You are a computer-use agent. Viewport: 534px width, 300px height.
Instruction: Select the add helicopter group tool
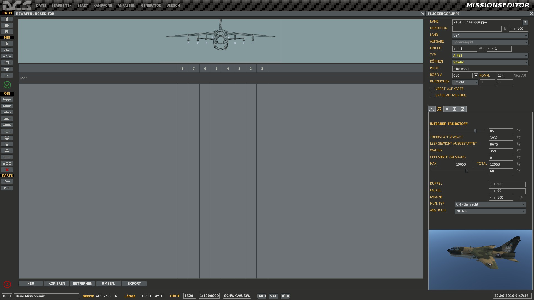click(x=7, y=106)
